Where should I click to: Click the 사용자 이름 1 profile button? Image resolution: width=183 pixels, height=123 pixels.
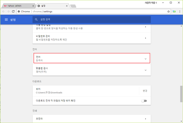point(151,3)
